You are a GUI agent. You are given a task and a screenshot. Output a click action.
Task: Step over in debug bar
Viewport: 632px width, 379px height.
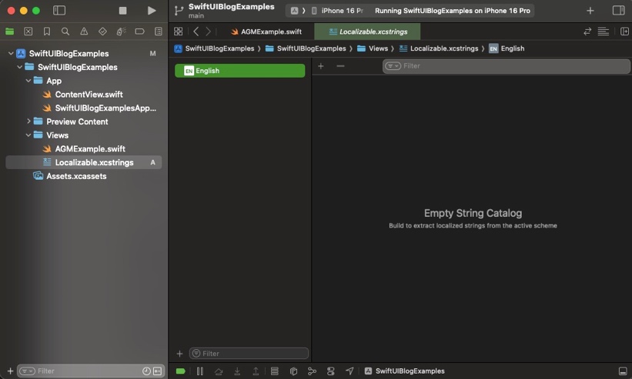(219, 371)
